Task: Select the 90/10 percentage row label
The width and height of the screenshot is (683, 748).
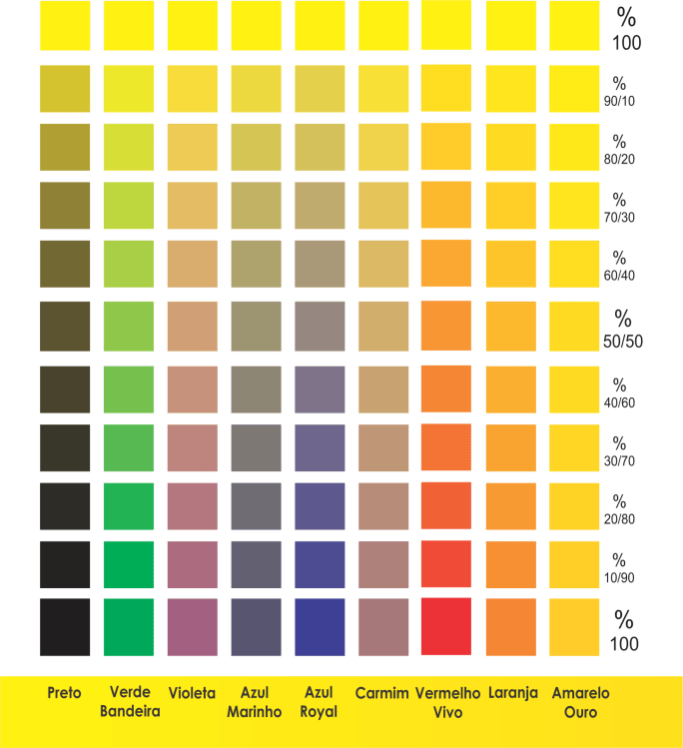Action: pos(619,92)
